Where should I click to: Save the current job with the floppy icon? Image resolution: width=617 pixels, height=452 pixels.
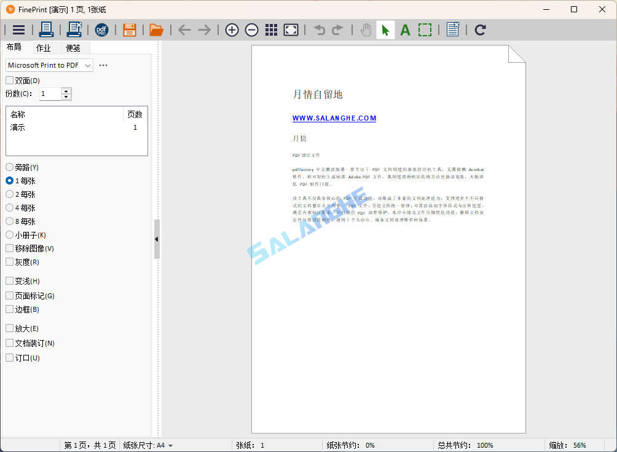point(129,29)
